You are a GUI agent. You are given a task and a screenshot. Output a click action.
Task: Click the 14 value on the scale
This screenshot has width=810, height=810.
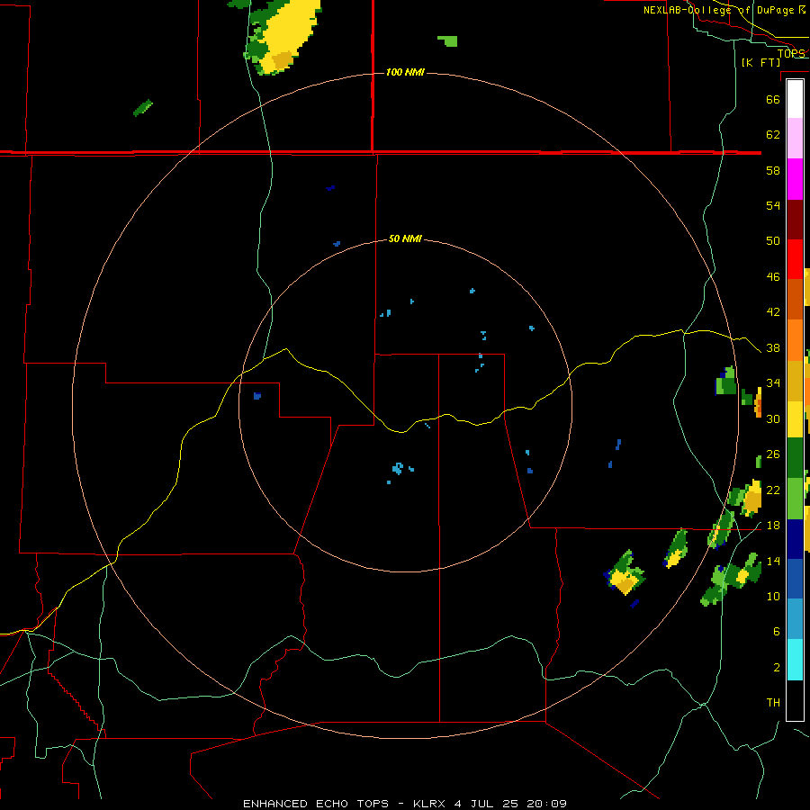tap(773, 562)
